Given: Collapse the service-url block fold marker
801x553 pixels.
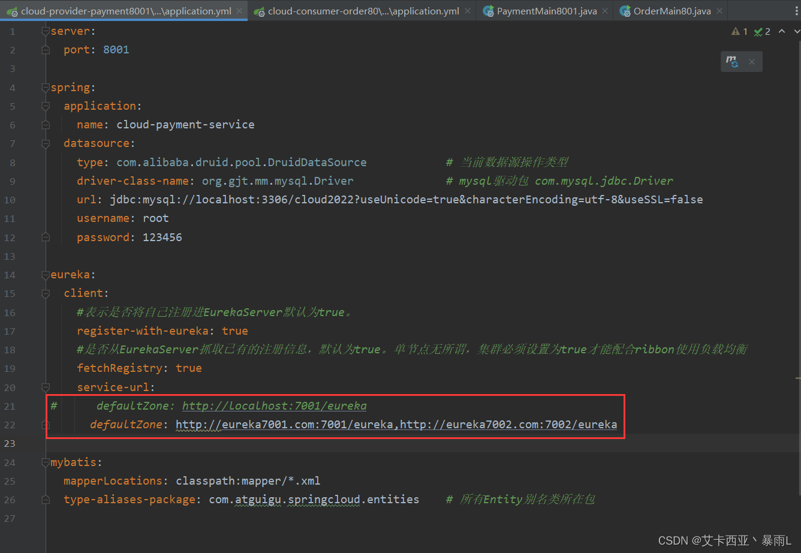Looking at the screenshot, I should point(46,387).
